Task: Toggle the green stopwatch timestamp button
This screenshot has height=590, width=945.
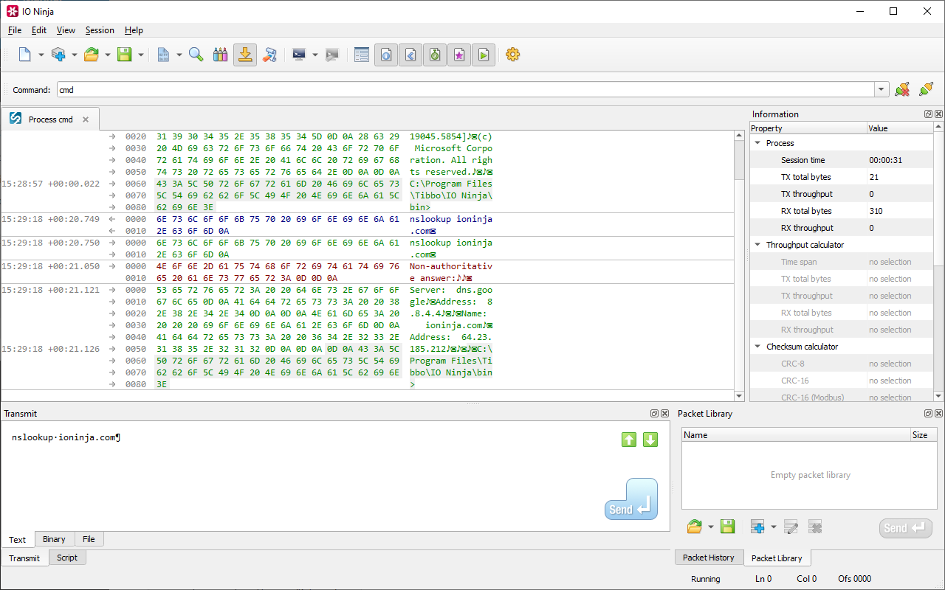Action: (x=435, y=55)
